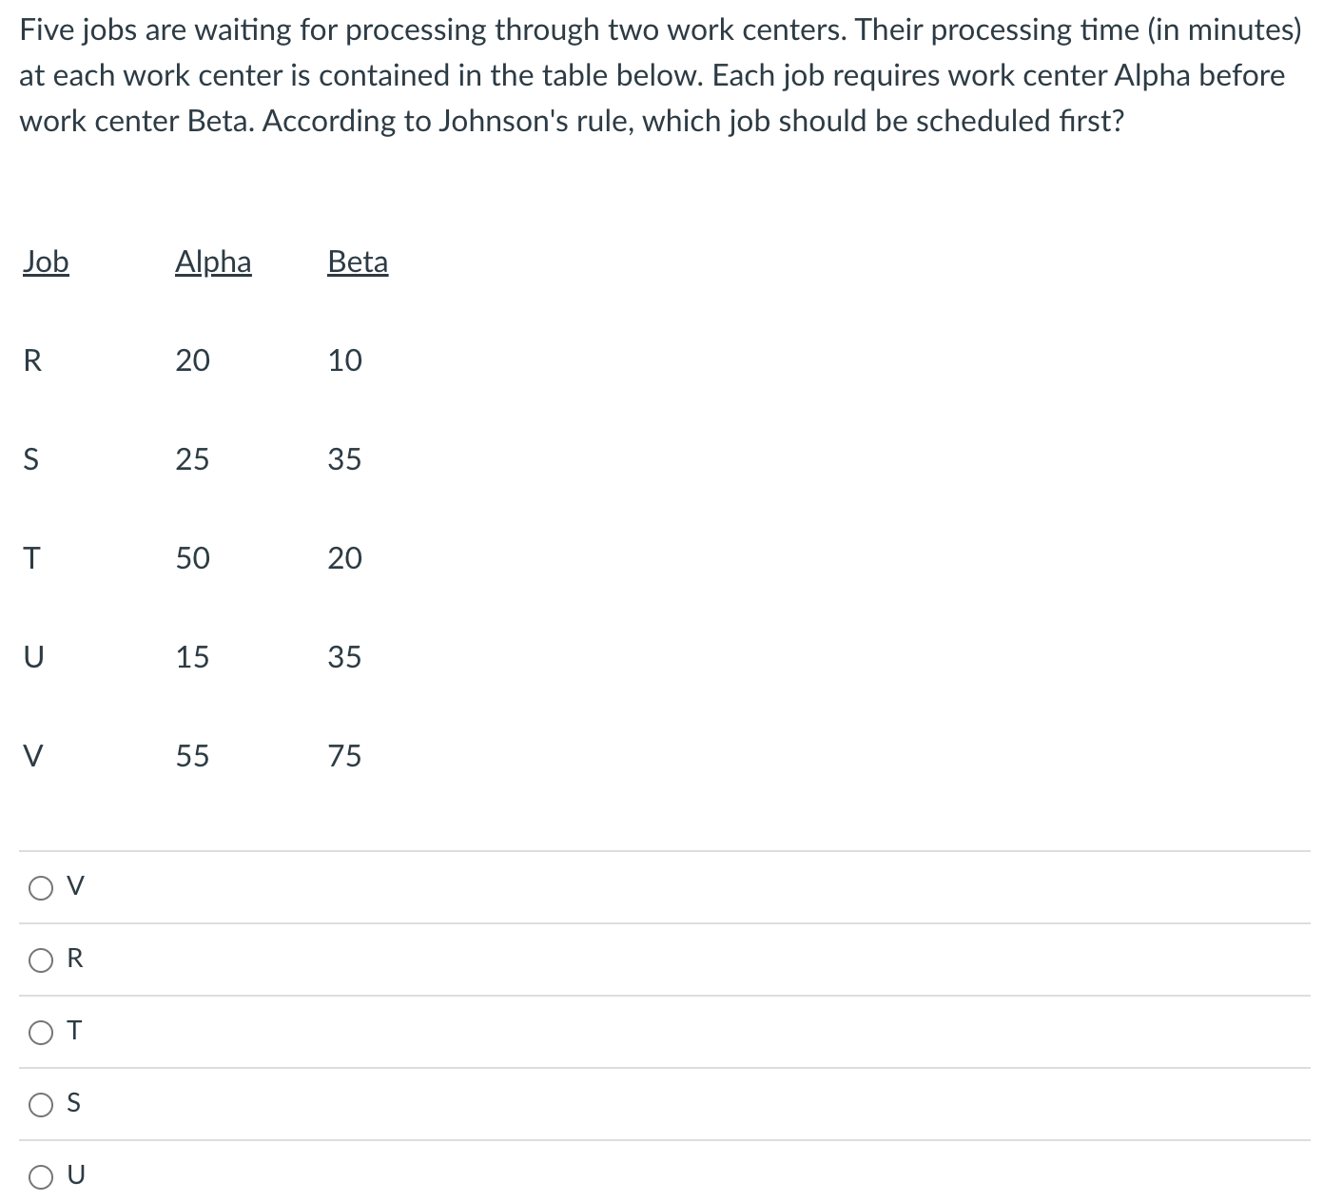This screenshot has width=1324, height=1202.
Task: Select the radio button for answer V
Action: [x=40, y=887]
